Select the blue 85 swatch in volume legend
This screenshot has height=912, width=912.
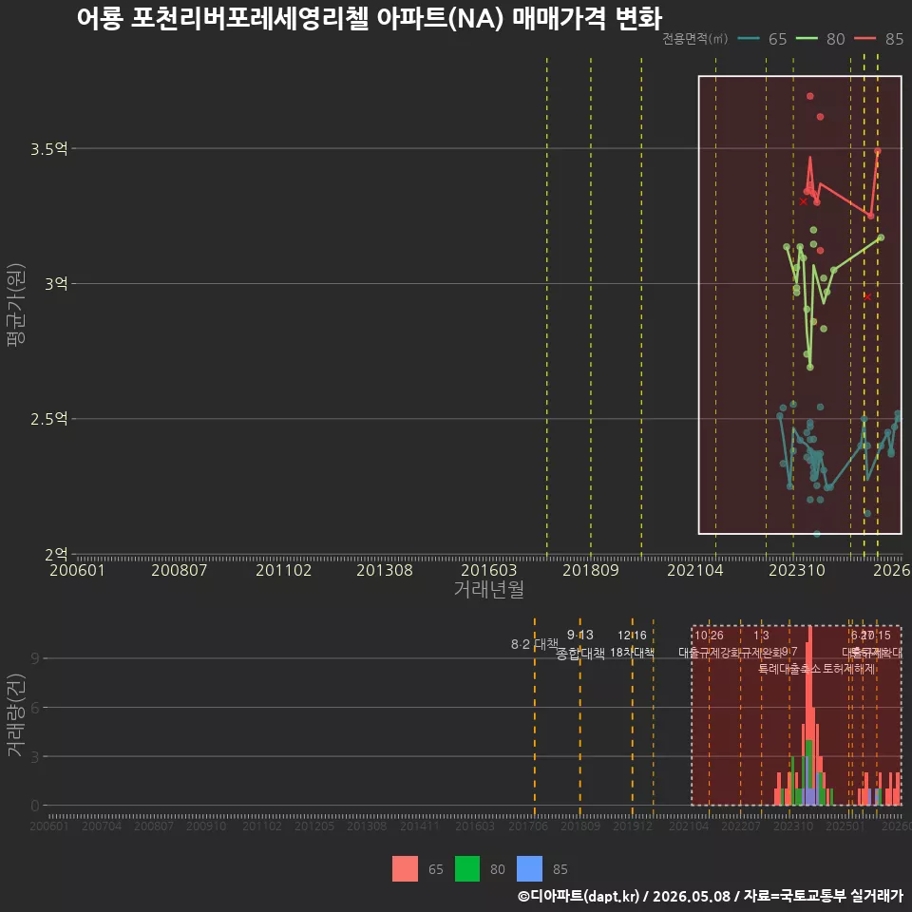tap(529, 869)
